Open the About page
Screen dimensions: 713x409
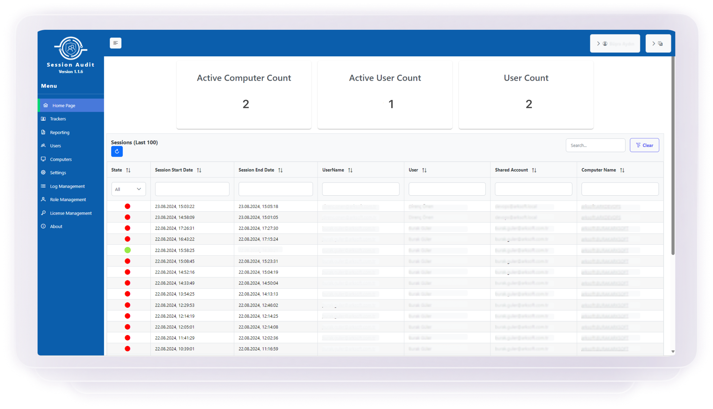[x=44, y=226]
